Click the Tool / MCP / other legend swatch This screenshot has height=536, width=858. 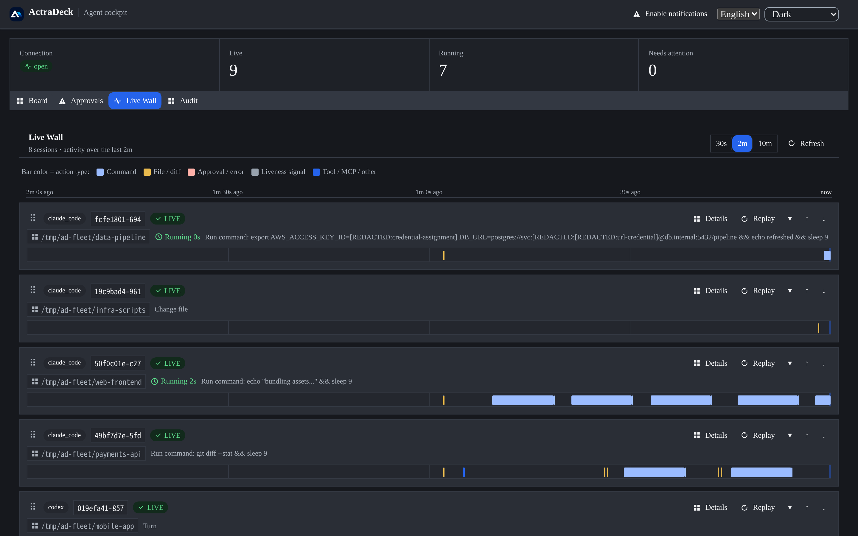pyautogui.click(x=316, y=172)
